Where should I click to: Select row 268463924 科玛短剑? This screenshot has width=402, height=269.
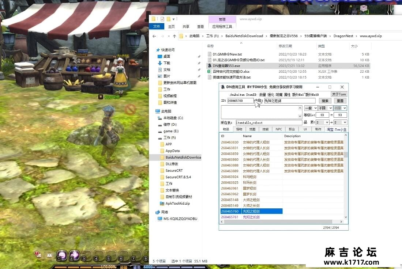(282, 177)
